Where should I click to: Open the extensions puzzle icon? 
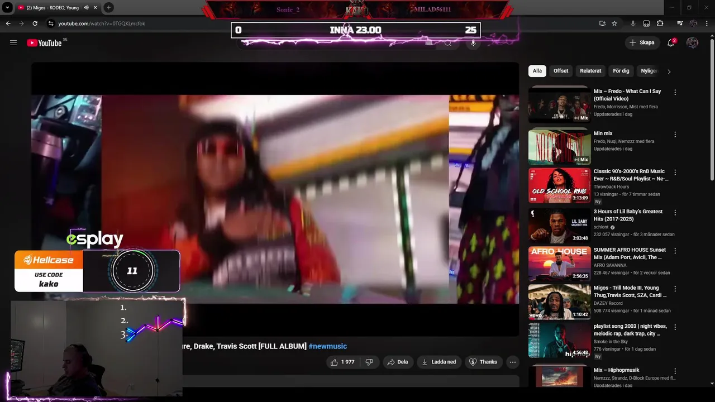pos(660,23)
